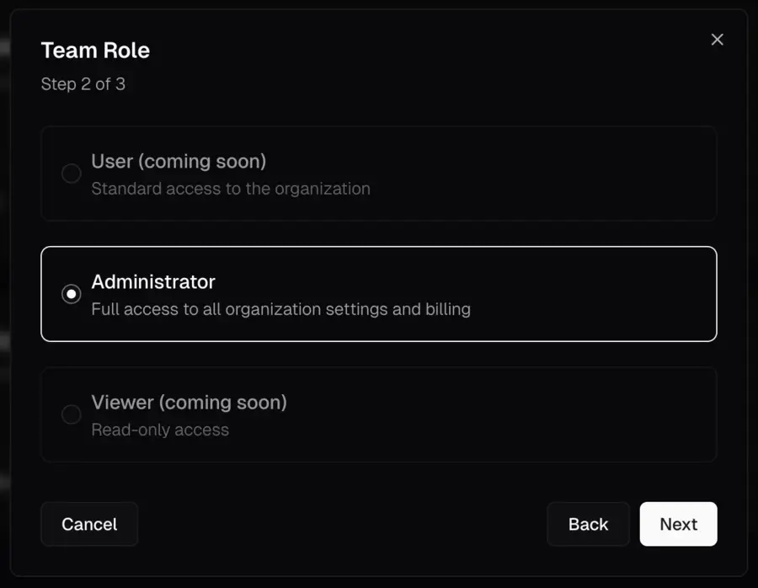Click the 'Administrator' role title

pos(153,282)
